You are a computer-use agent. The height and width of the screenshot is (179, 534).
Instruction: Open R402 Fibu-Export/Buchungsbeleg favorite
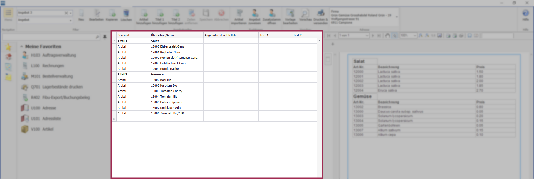(x=56, y=97)
